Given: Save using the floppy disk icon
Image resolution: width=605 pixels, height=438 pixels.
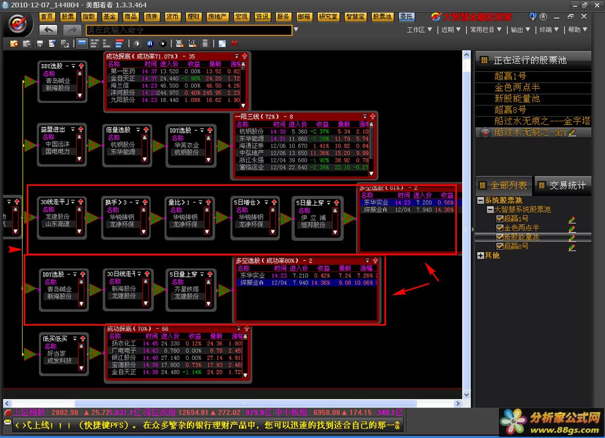Looking at the screenshot, I should (40, 44).
